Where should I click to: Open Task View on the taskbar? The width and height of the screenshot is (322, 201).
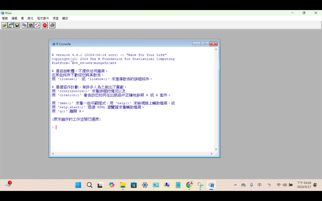[x=100, y=185]
